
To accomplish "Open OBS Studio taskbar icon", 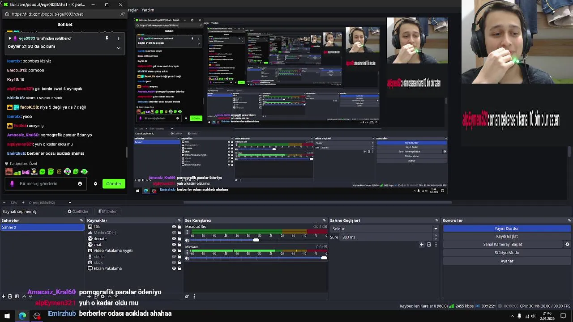I will tap(37, 316).
